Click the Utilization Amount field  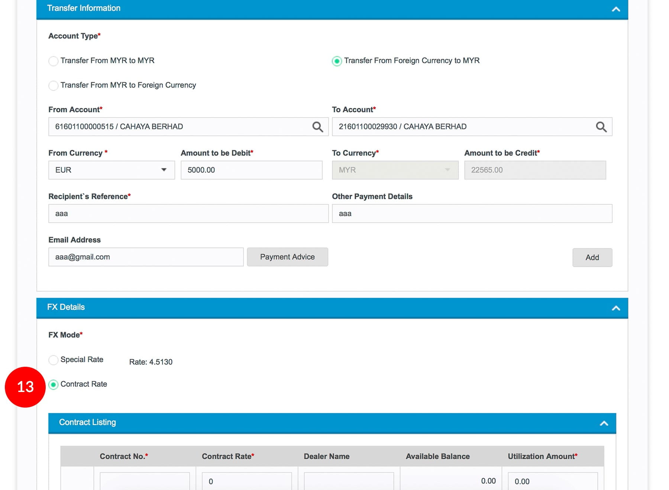coord(552,481)
